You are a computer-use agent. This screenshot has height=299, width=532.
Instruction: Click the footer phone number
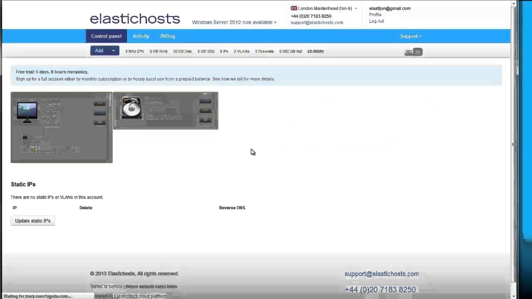380,290
